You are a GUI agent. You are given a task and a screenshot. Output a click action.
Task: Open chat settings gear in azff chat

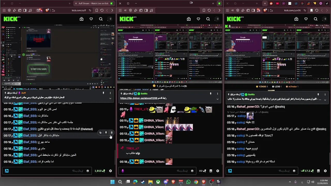coord(110,171)
